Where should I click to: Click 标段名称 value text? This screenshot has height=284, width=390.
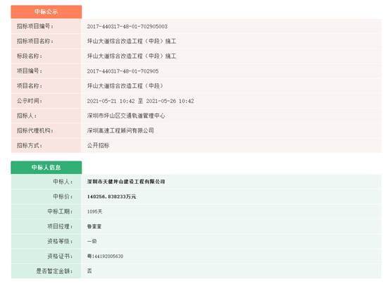click(132, 56)
